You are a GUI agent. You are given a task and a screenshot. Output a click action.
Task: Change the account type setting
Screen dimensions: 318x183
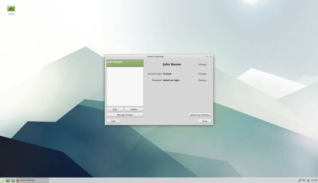[203, 74]
